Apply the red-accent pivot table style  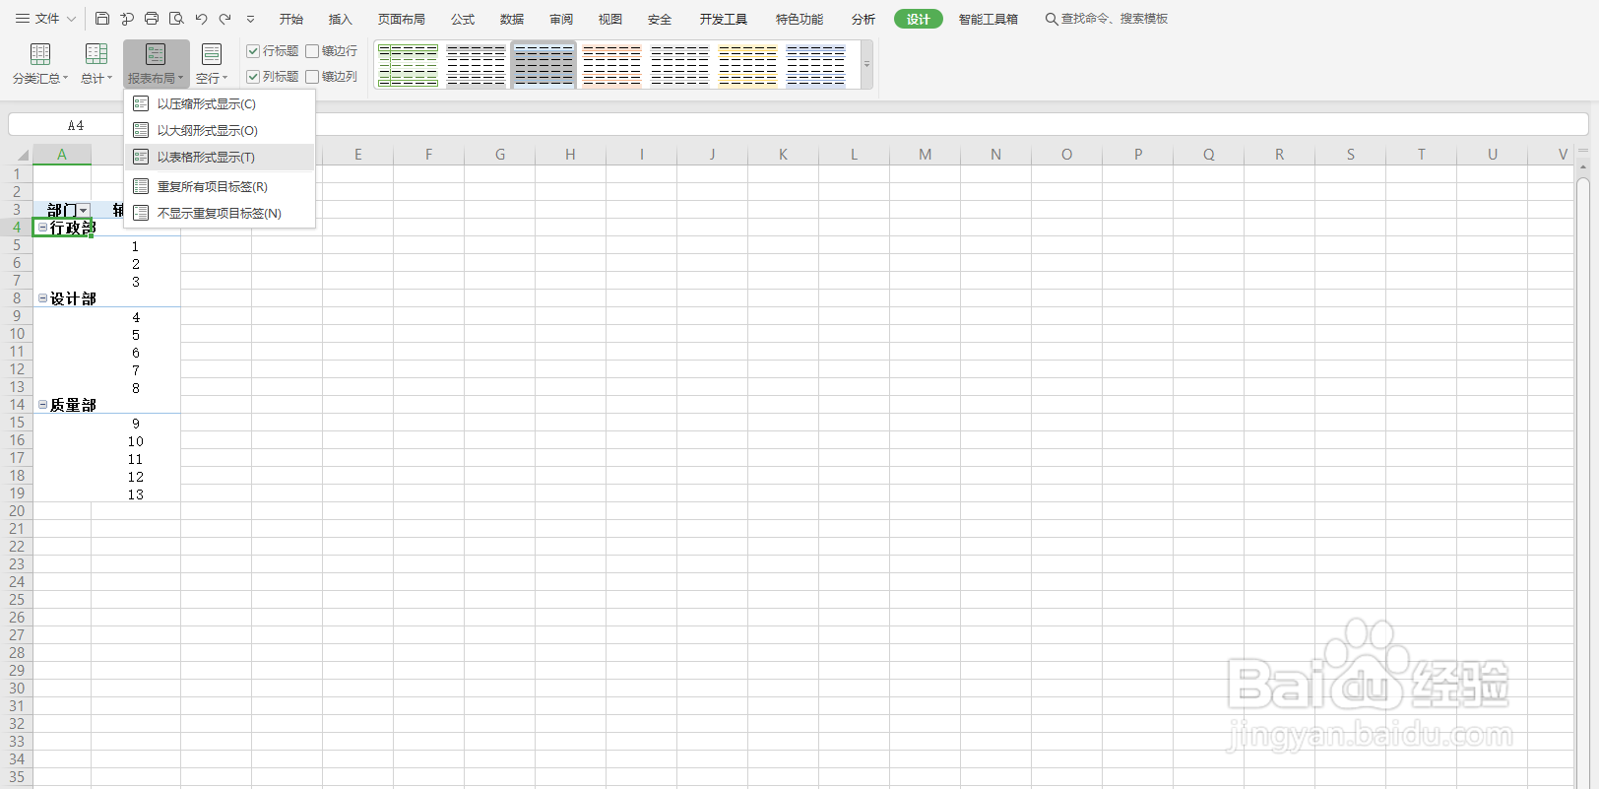611,65
